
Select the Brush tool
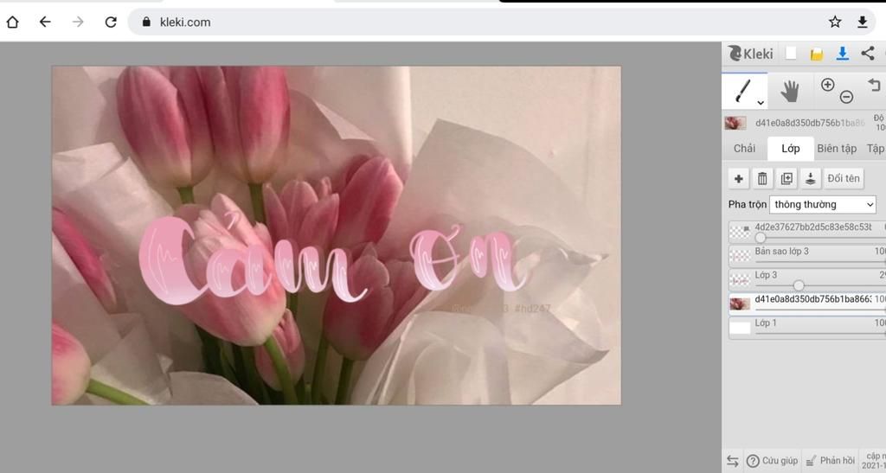coord(742,90)
